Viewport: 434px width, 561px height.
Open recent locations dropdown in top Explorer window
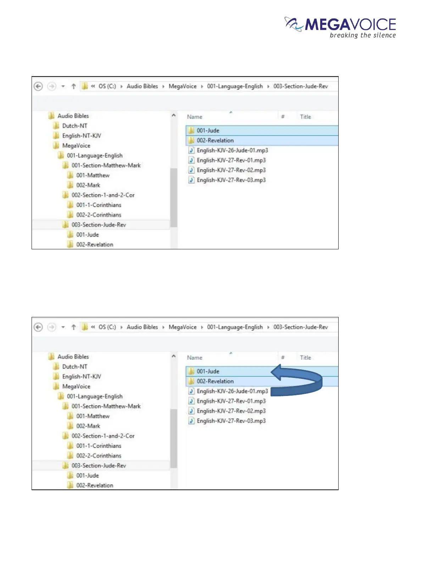coord(63,86)
